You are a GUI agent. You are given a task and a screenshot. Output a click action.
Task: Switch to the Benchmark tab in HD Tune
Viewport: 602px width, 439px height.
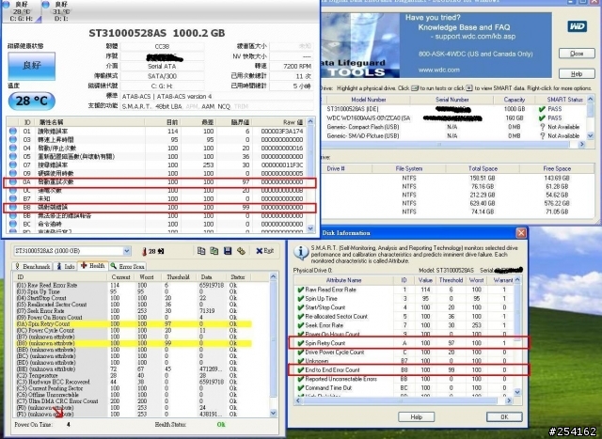coord(33,266)
